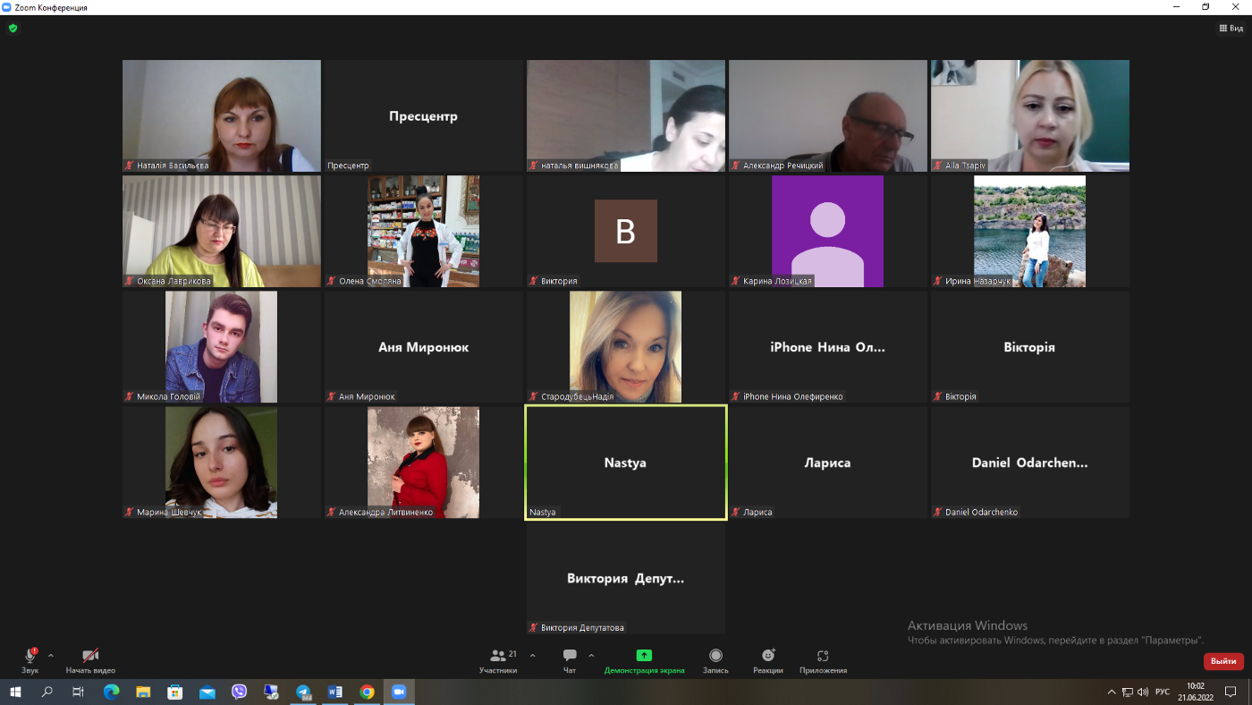Open system clock showing 10:02
The image size is (1252, 705).
pyautogui.click(x=1196, y=692)
